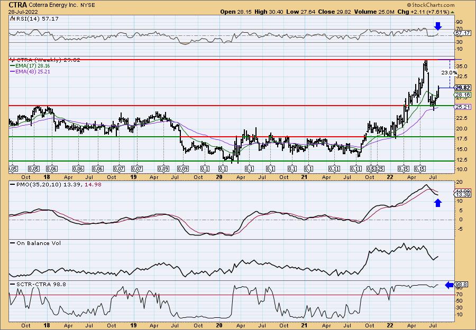Viewport: 476px width, 330px height.
Task: Click the CTRA (Weekly) 29.82 price legend
Action: tap(45, 60)
